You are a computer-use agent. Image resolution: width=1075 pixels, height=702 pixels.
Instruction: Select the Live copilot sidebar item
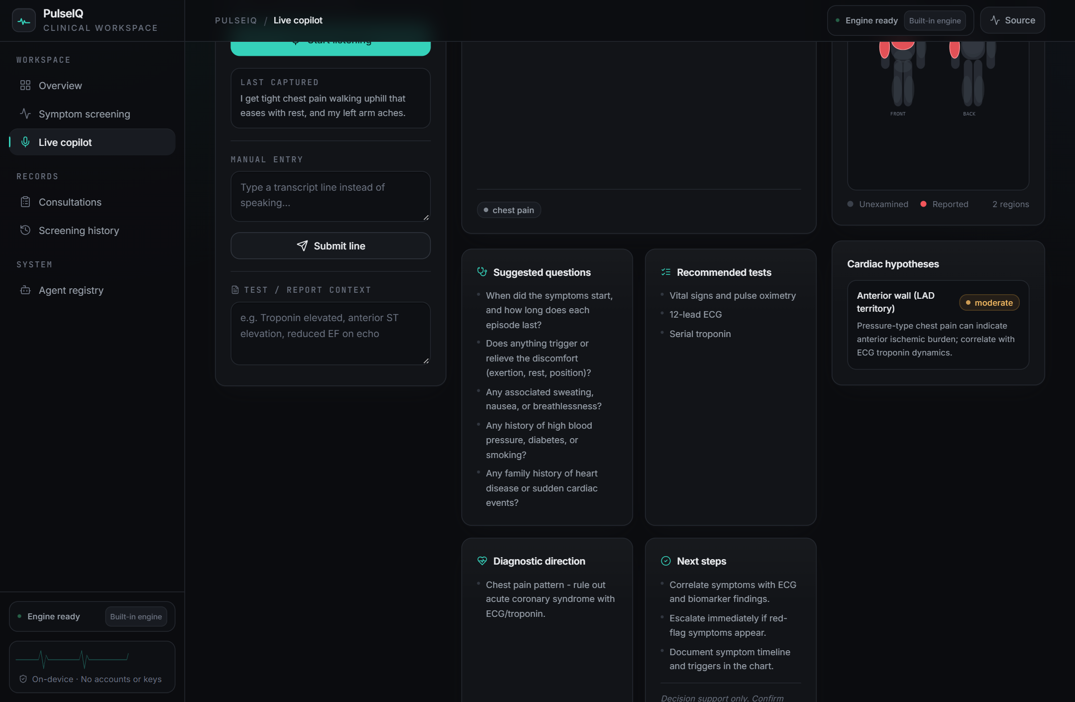[92, 142]
